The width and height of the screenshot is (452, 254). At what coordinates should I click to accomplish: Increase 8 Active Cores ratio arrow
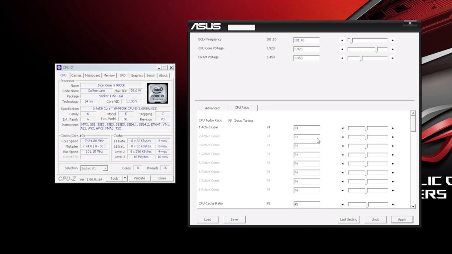pyautogui.click(x=393, y=190)
